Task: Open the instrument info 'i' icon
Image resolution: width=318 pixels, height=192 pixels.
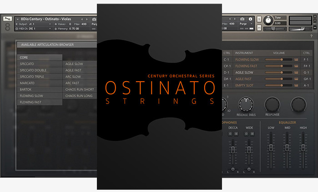Action: pos(251,19)
